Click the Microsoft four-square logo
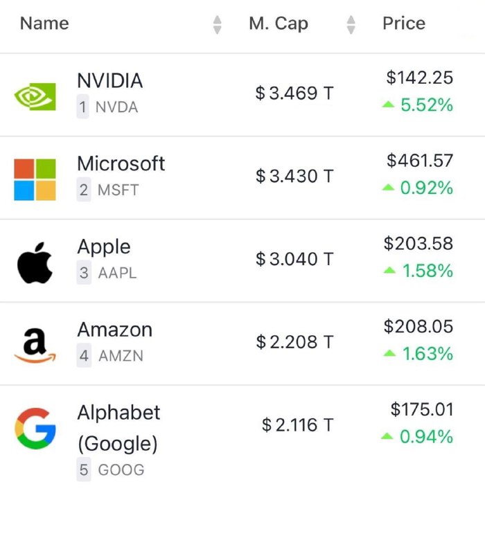485x554 pixels. (x=35, y=179)
